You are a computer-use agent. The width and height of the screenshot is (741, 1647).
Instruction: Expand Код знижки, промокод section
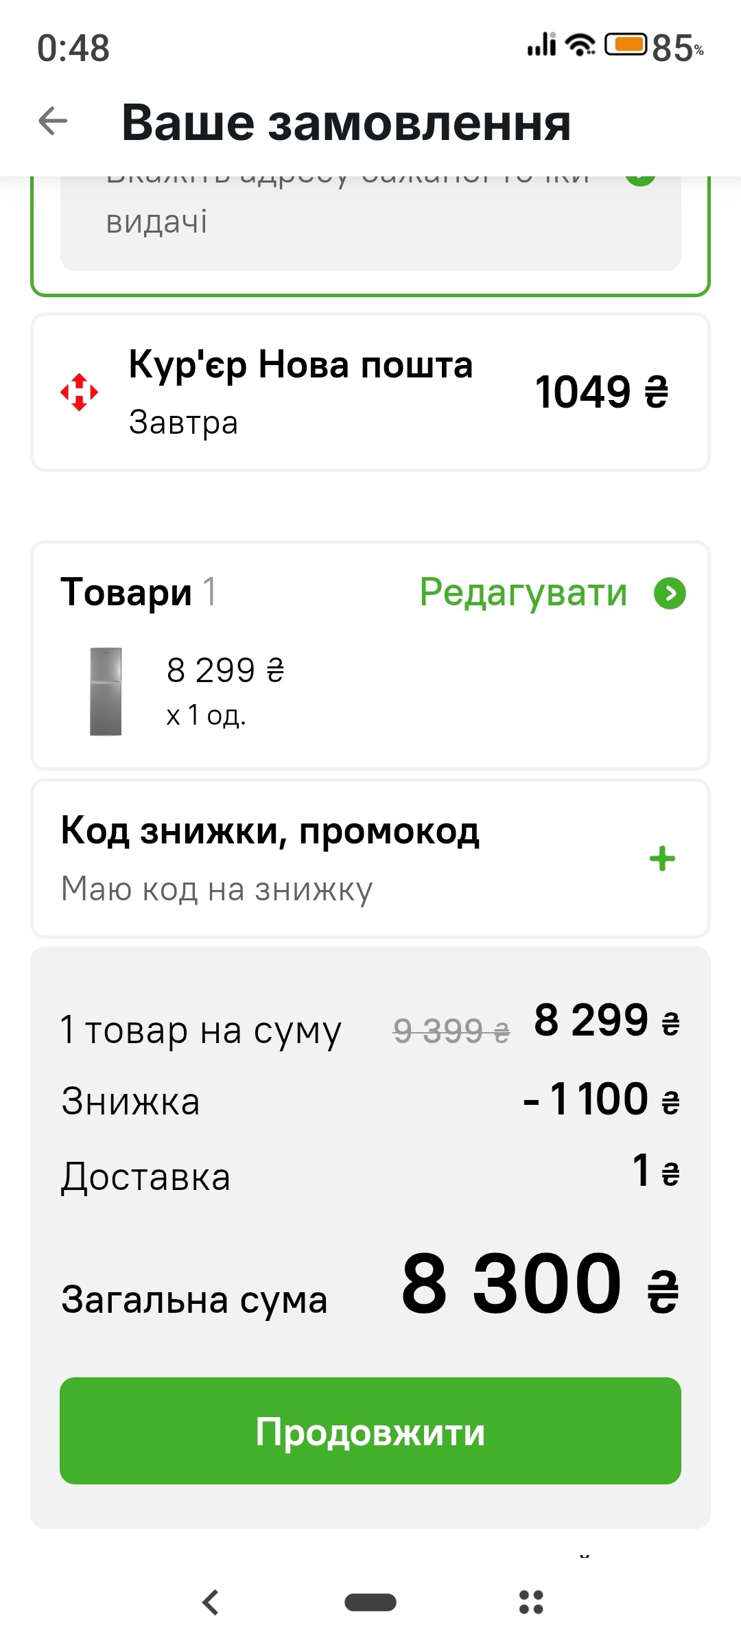[270, 832]
